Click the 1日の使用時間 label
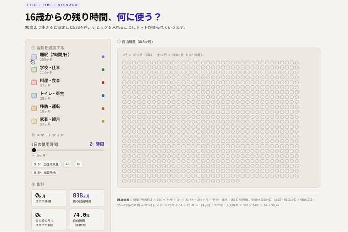This screenshot has height=232, width=348. [45, 144]
